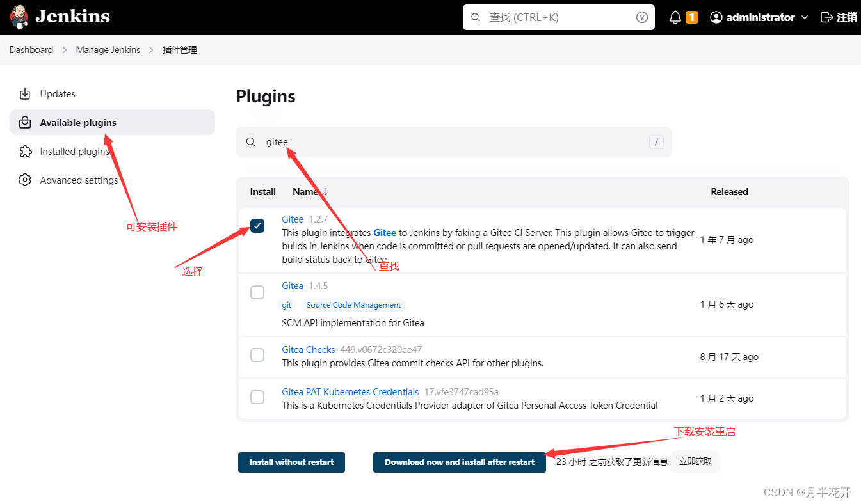Expand the chevron after Manage Jenkins breadcrumb

(152, 50)
